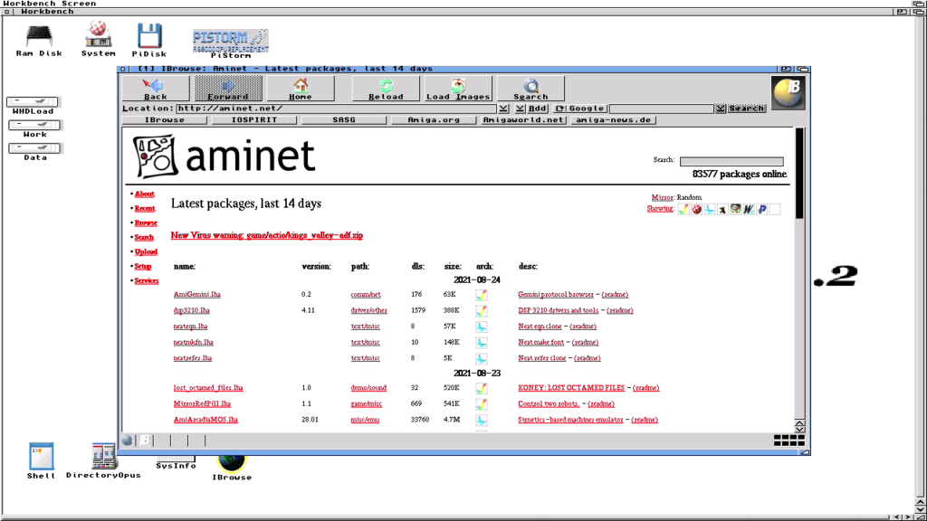The width and height of the screenshot is (927, 521).
Task: Open the Upload sidebar link
Action: coord(146,251)
